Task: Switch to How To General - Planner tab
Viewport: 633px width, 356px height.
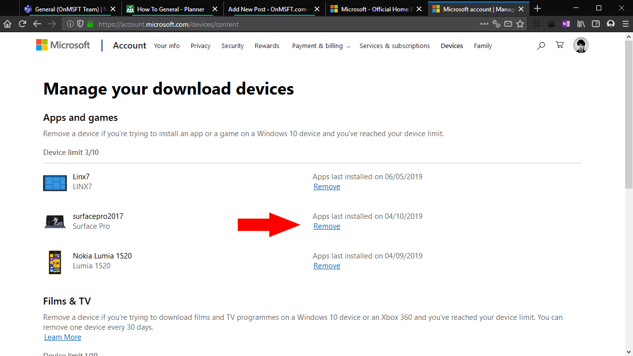Action: tap(172, 9)
